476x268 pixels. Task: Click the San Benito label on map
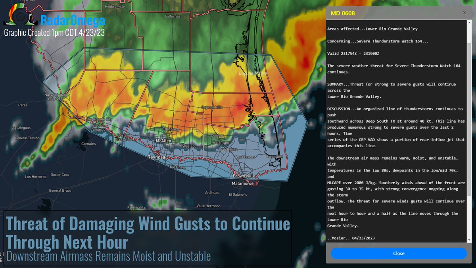(228, 150)
